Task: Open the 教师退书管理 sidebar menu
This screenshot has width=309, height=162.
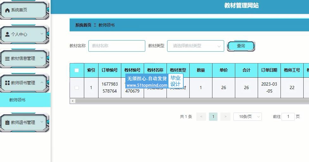Action: [x=24, y=122]
